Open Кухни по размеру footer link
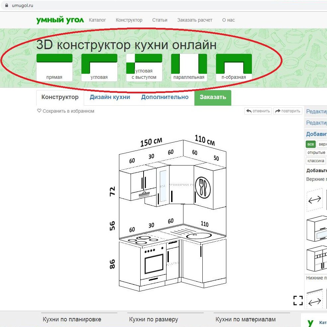 pos(154,319)
